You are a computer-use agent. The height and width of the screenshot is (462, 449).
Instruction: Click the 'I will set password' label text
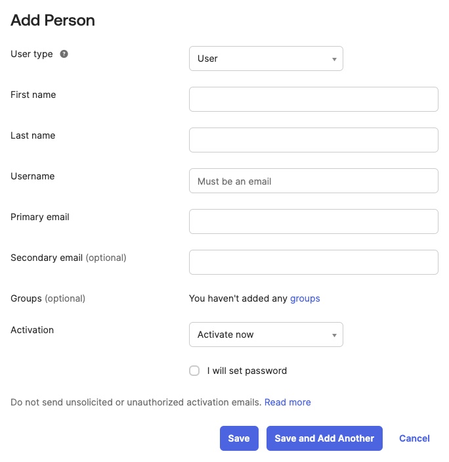[x=247, y=371]
